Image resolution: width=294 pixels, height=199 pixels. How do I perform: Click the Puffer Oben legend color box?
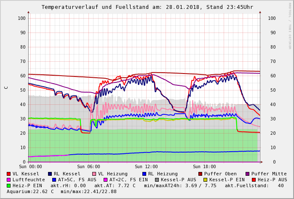(x=200, y=174)
